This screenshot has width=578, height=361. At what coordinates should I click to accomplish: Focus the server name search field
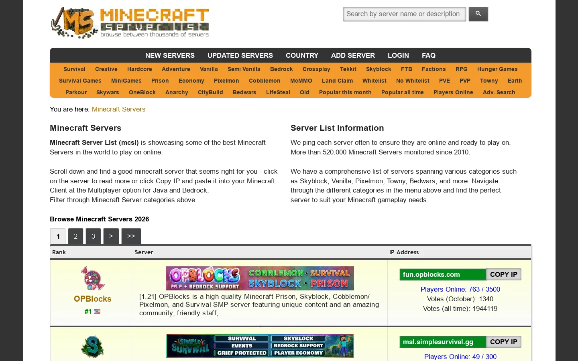404,14
